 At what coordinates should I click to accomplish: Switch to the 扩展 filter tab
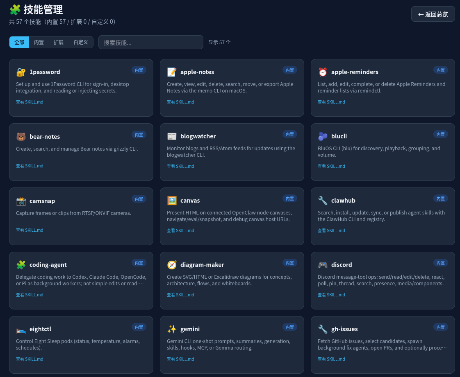tap(58, 42)
